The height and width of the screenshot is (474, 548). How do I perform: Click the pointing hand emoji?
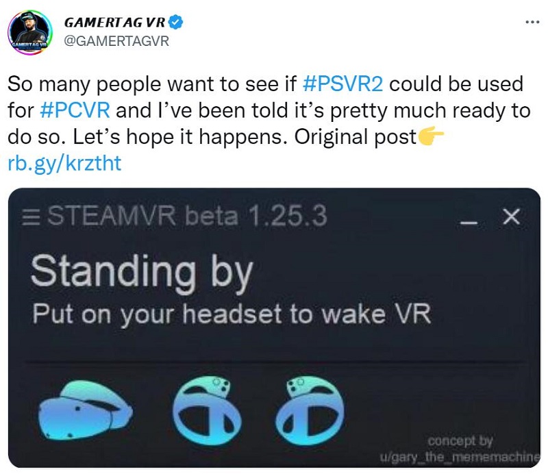[x=431, y=136]
